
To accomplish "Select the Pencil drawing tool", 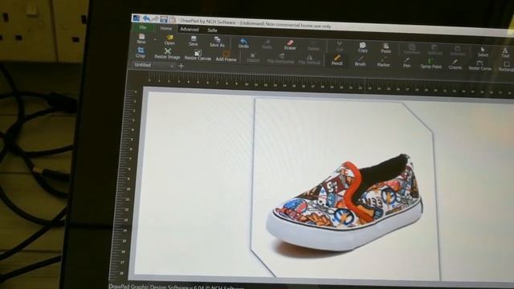I will tap(337, 60).
